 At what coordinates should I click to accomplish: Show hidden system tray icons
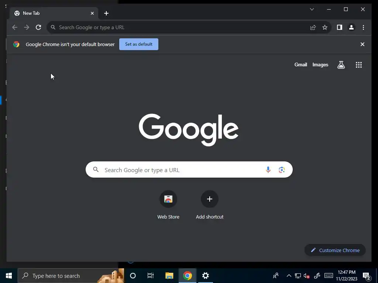(289, 276)
